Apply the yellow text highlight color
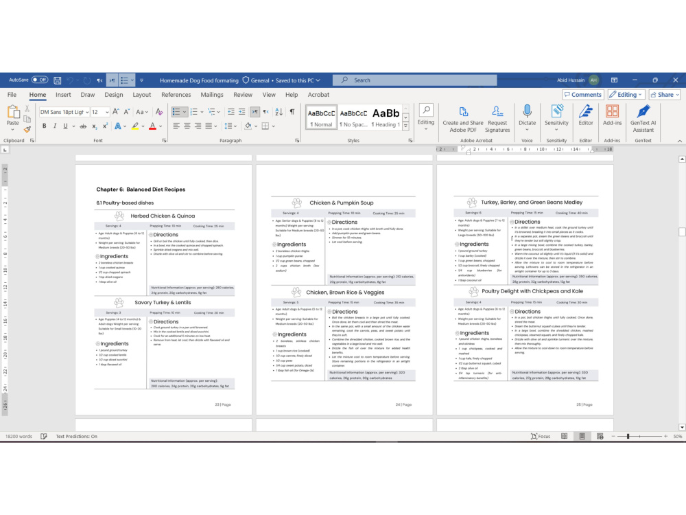 (x=135, y=126)
